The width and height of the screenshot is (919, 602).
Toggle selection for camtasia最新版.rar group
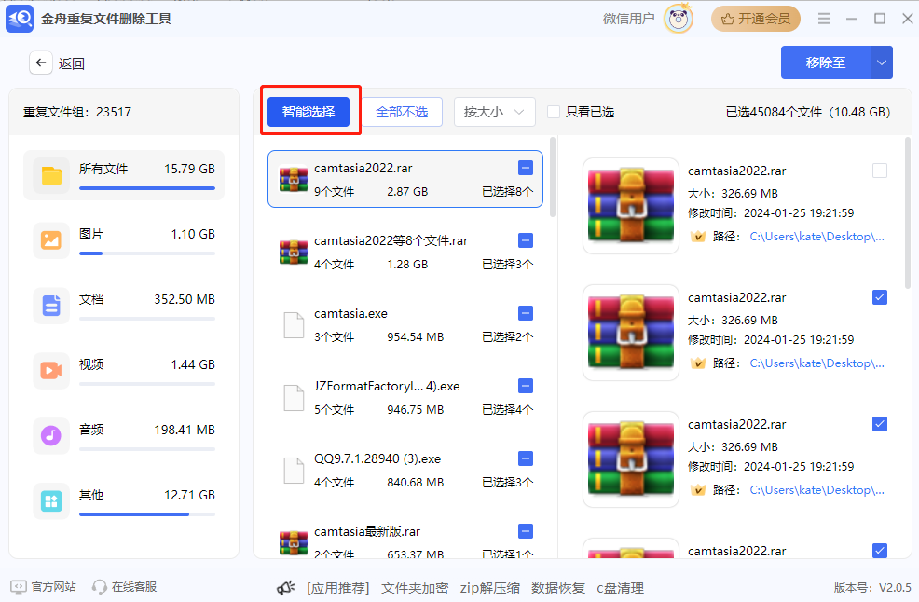pos(526,531)
